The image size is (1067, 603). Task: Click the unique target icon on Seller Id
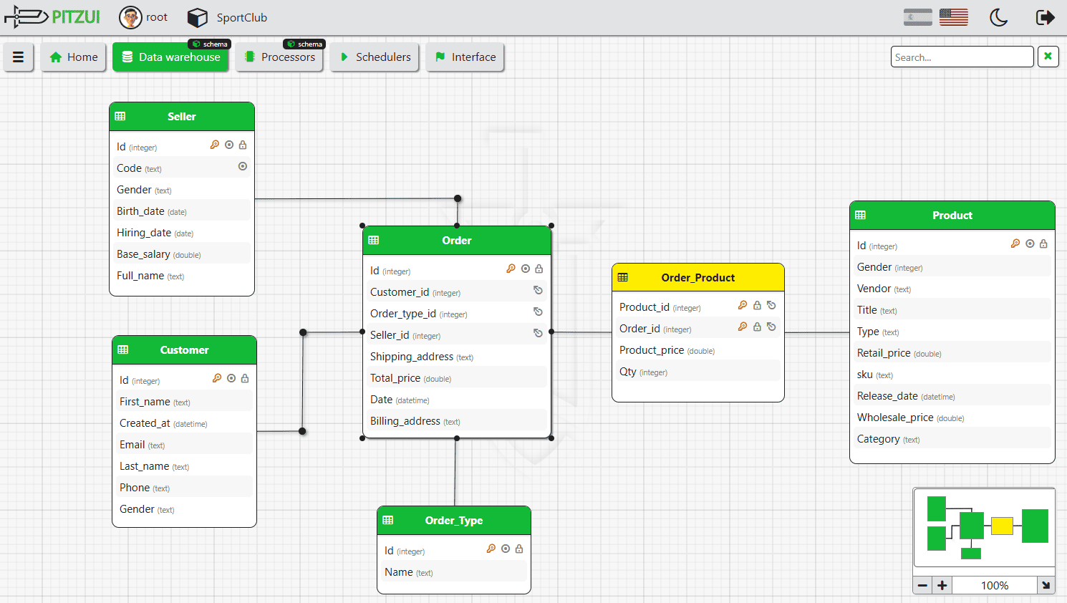[229, 145]
